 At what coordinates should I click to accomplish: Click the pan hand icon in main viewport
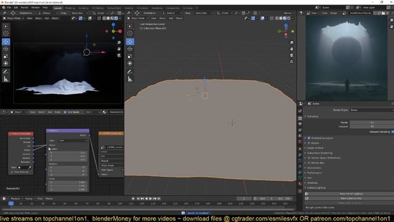click(291, 49)
